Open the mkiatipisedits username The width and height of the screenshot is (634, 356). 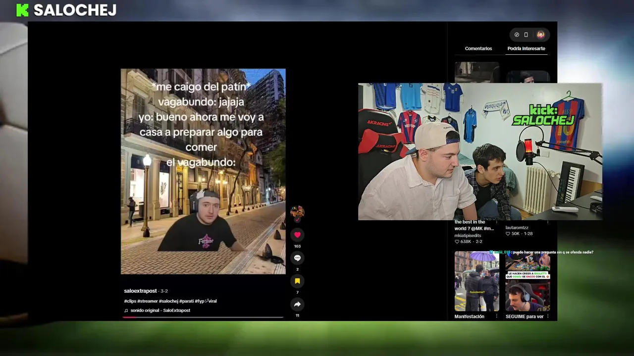tap(468, 236)
